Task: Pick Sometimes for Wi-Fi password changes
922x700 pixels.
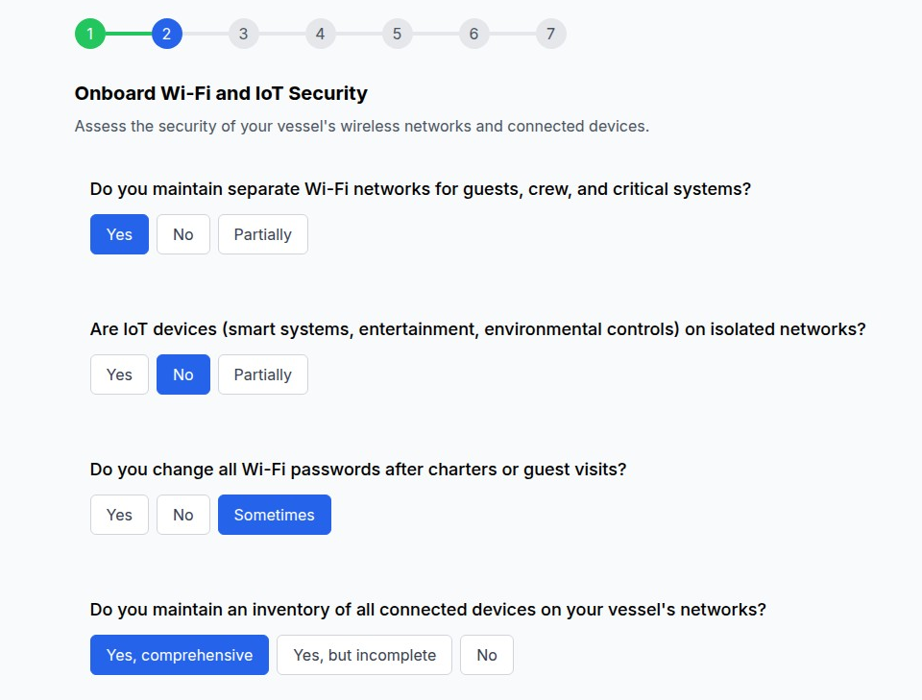Action: [x=274, y=515]
